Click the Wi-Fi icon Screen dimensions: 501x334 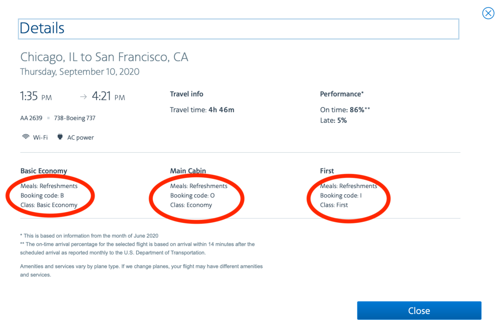pyautogui.click(x=25, y=137)
